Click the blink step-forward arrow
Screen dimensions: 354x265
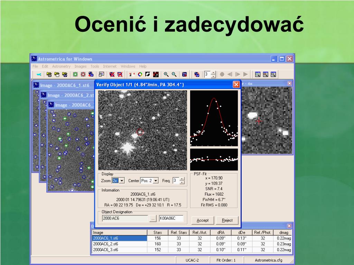pyautogui.click(x=238, y=75)
